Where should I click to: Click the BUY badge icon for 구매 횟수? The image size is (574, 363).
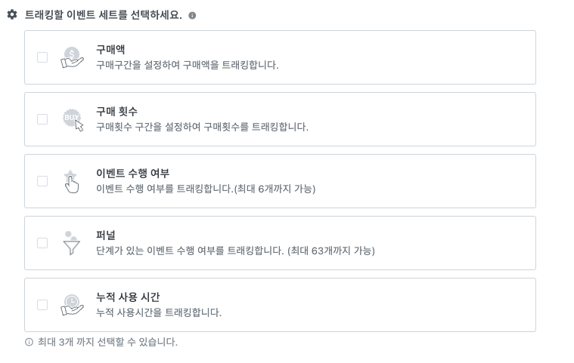pos(73,119)
